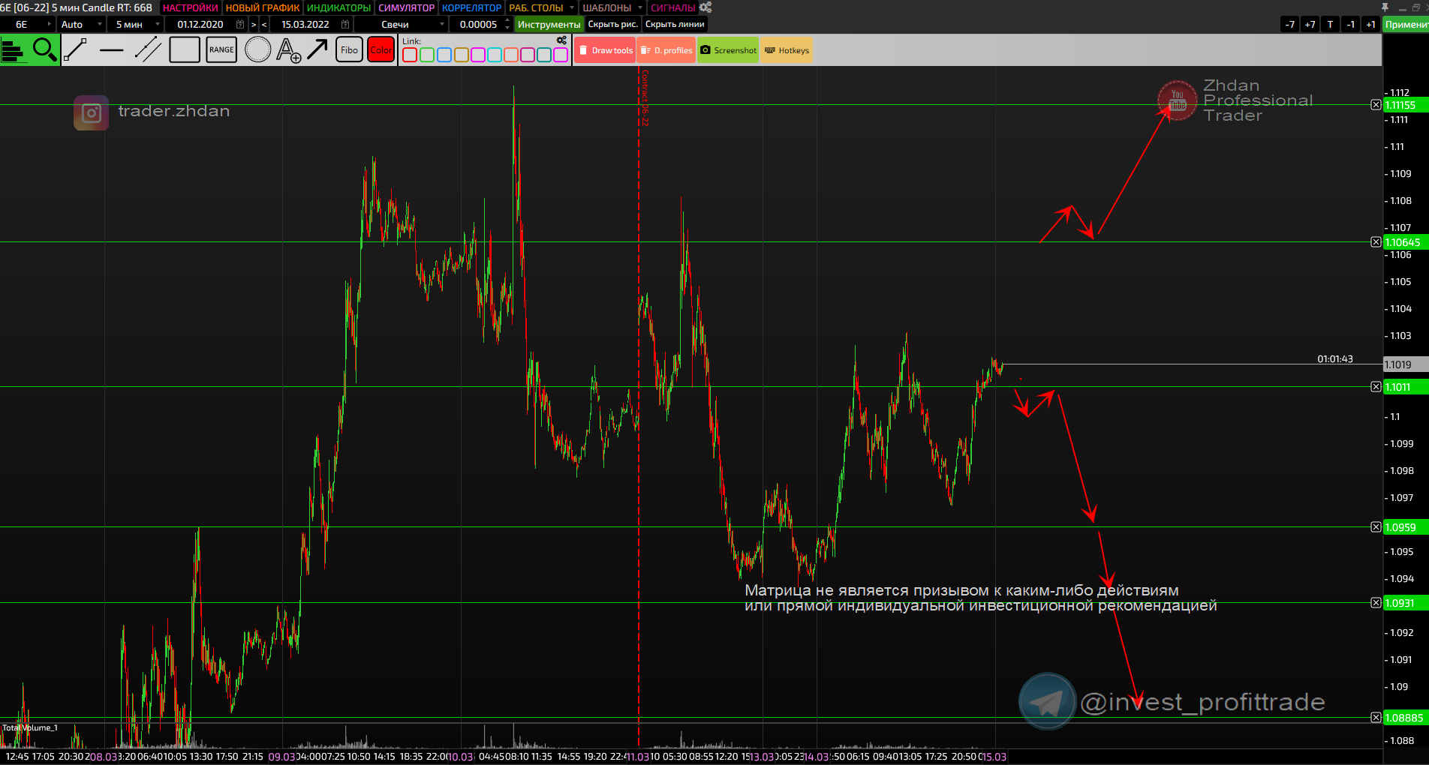Click the Draw tools delete button

(606, 50)
